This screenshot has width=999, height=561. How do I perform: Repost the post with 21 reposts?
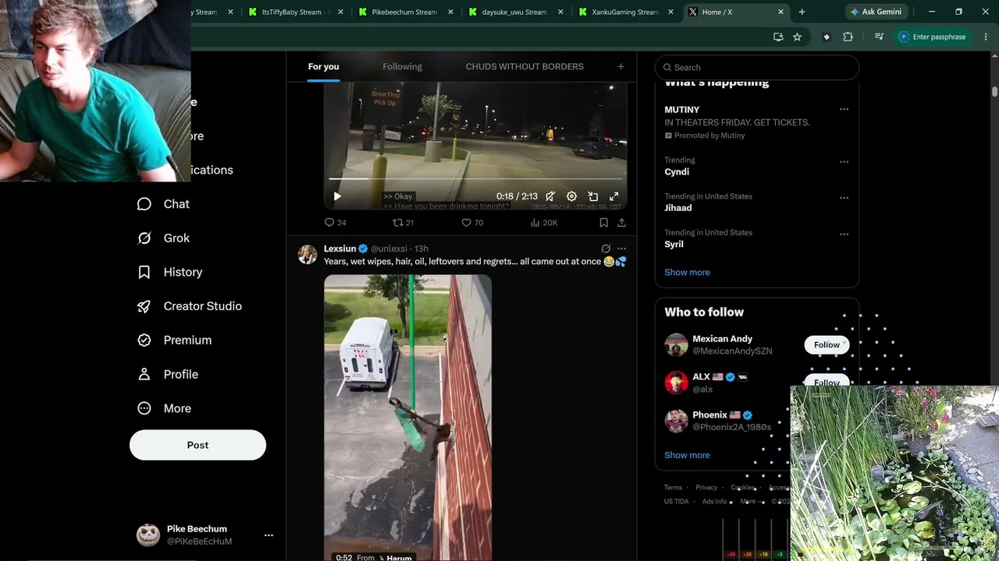click(403, 223)
